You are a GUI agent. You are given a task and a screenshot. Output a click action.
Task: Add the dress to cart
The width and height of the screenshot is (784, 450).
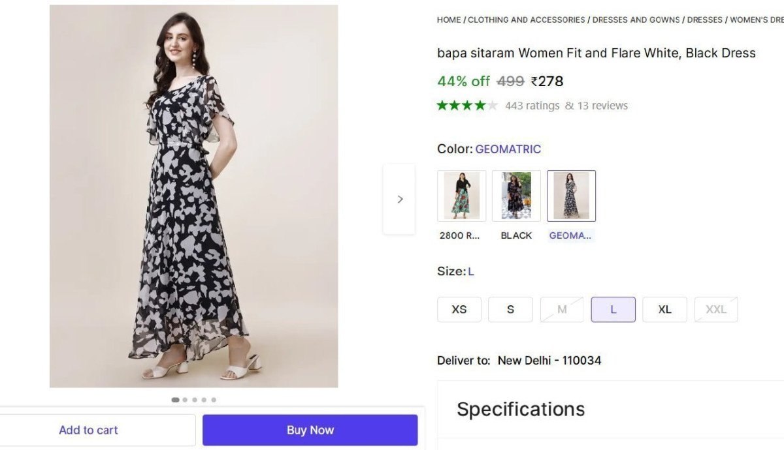pyautogui.click(x=89, y=430)
